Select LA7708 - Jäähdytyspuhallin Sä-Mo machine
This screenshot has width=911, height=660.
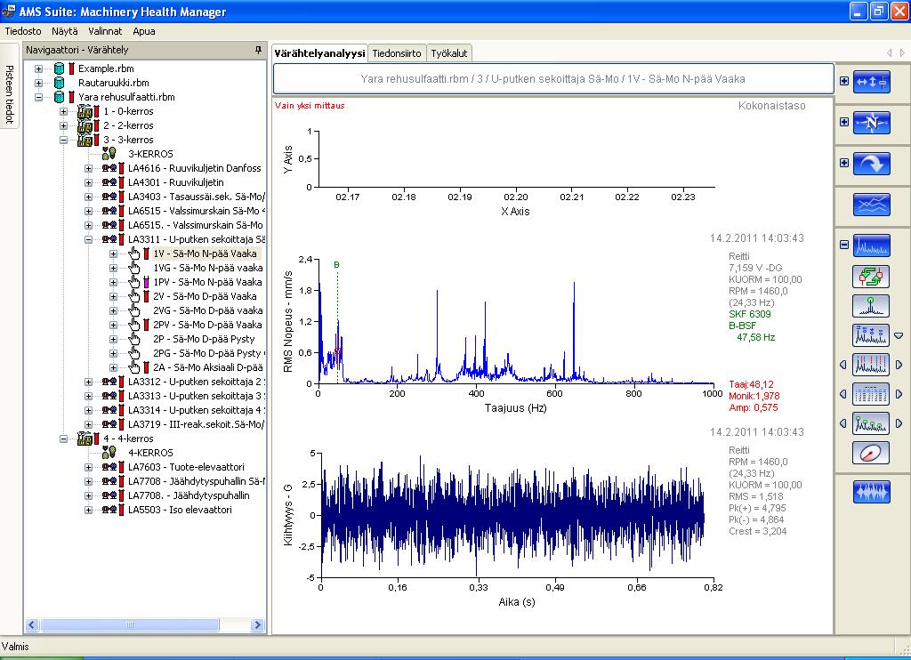[x=197, y=481]
